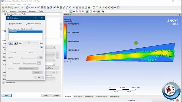Click the Options... button in the Animation dialog
Screen dimensions: 182x102
click(x=37, y=73)
